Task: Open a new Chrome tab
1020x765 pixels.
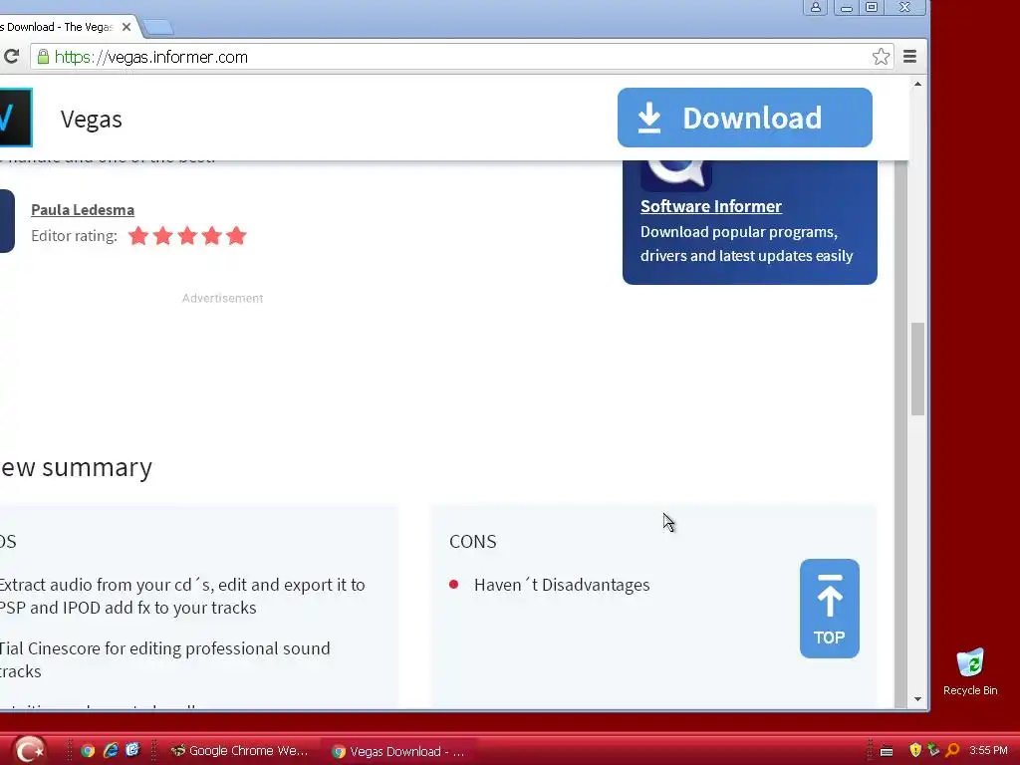Action: coord(158,27)
